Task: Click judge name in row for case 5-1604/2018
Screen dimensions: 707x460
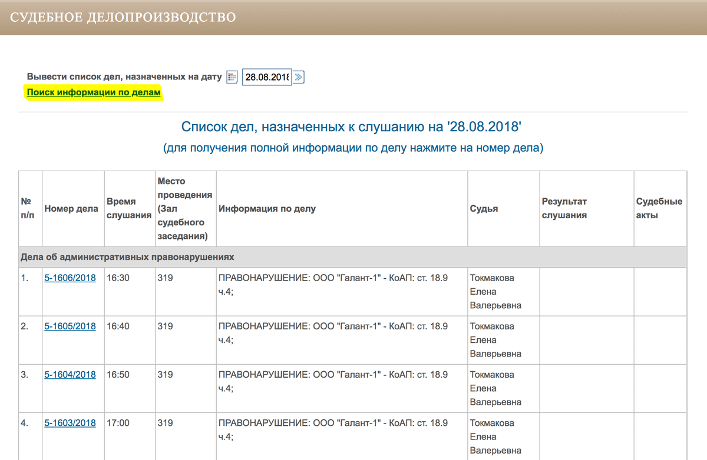Action: (x=495, y=388)
